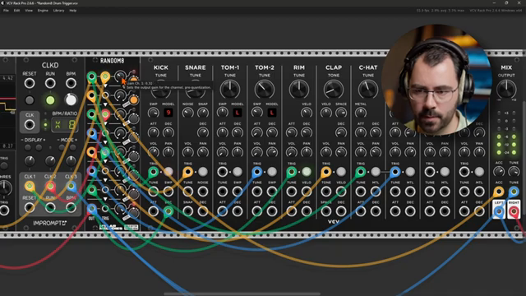Click the CLKD CLK 3 output jack
The height and width of the screenshot is (296, 526).
(71, 186)
